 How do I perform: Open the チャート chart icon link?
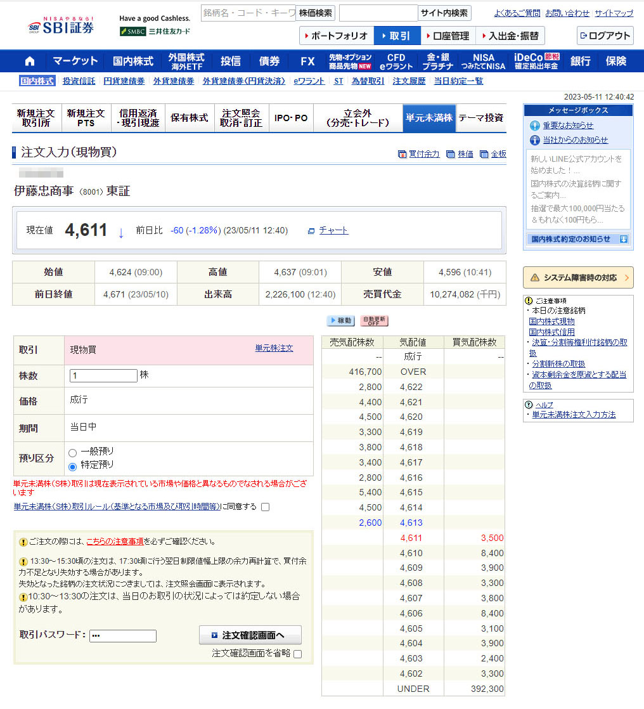(328, 230)
